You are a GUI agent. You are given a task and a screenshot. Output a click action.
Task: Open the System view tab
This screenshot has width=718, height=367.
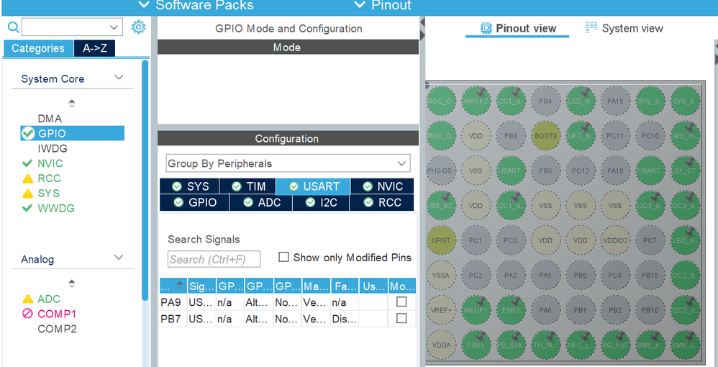(x=624, y=28)
